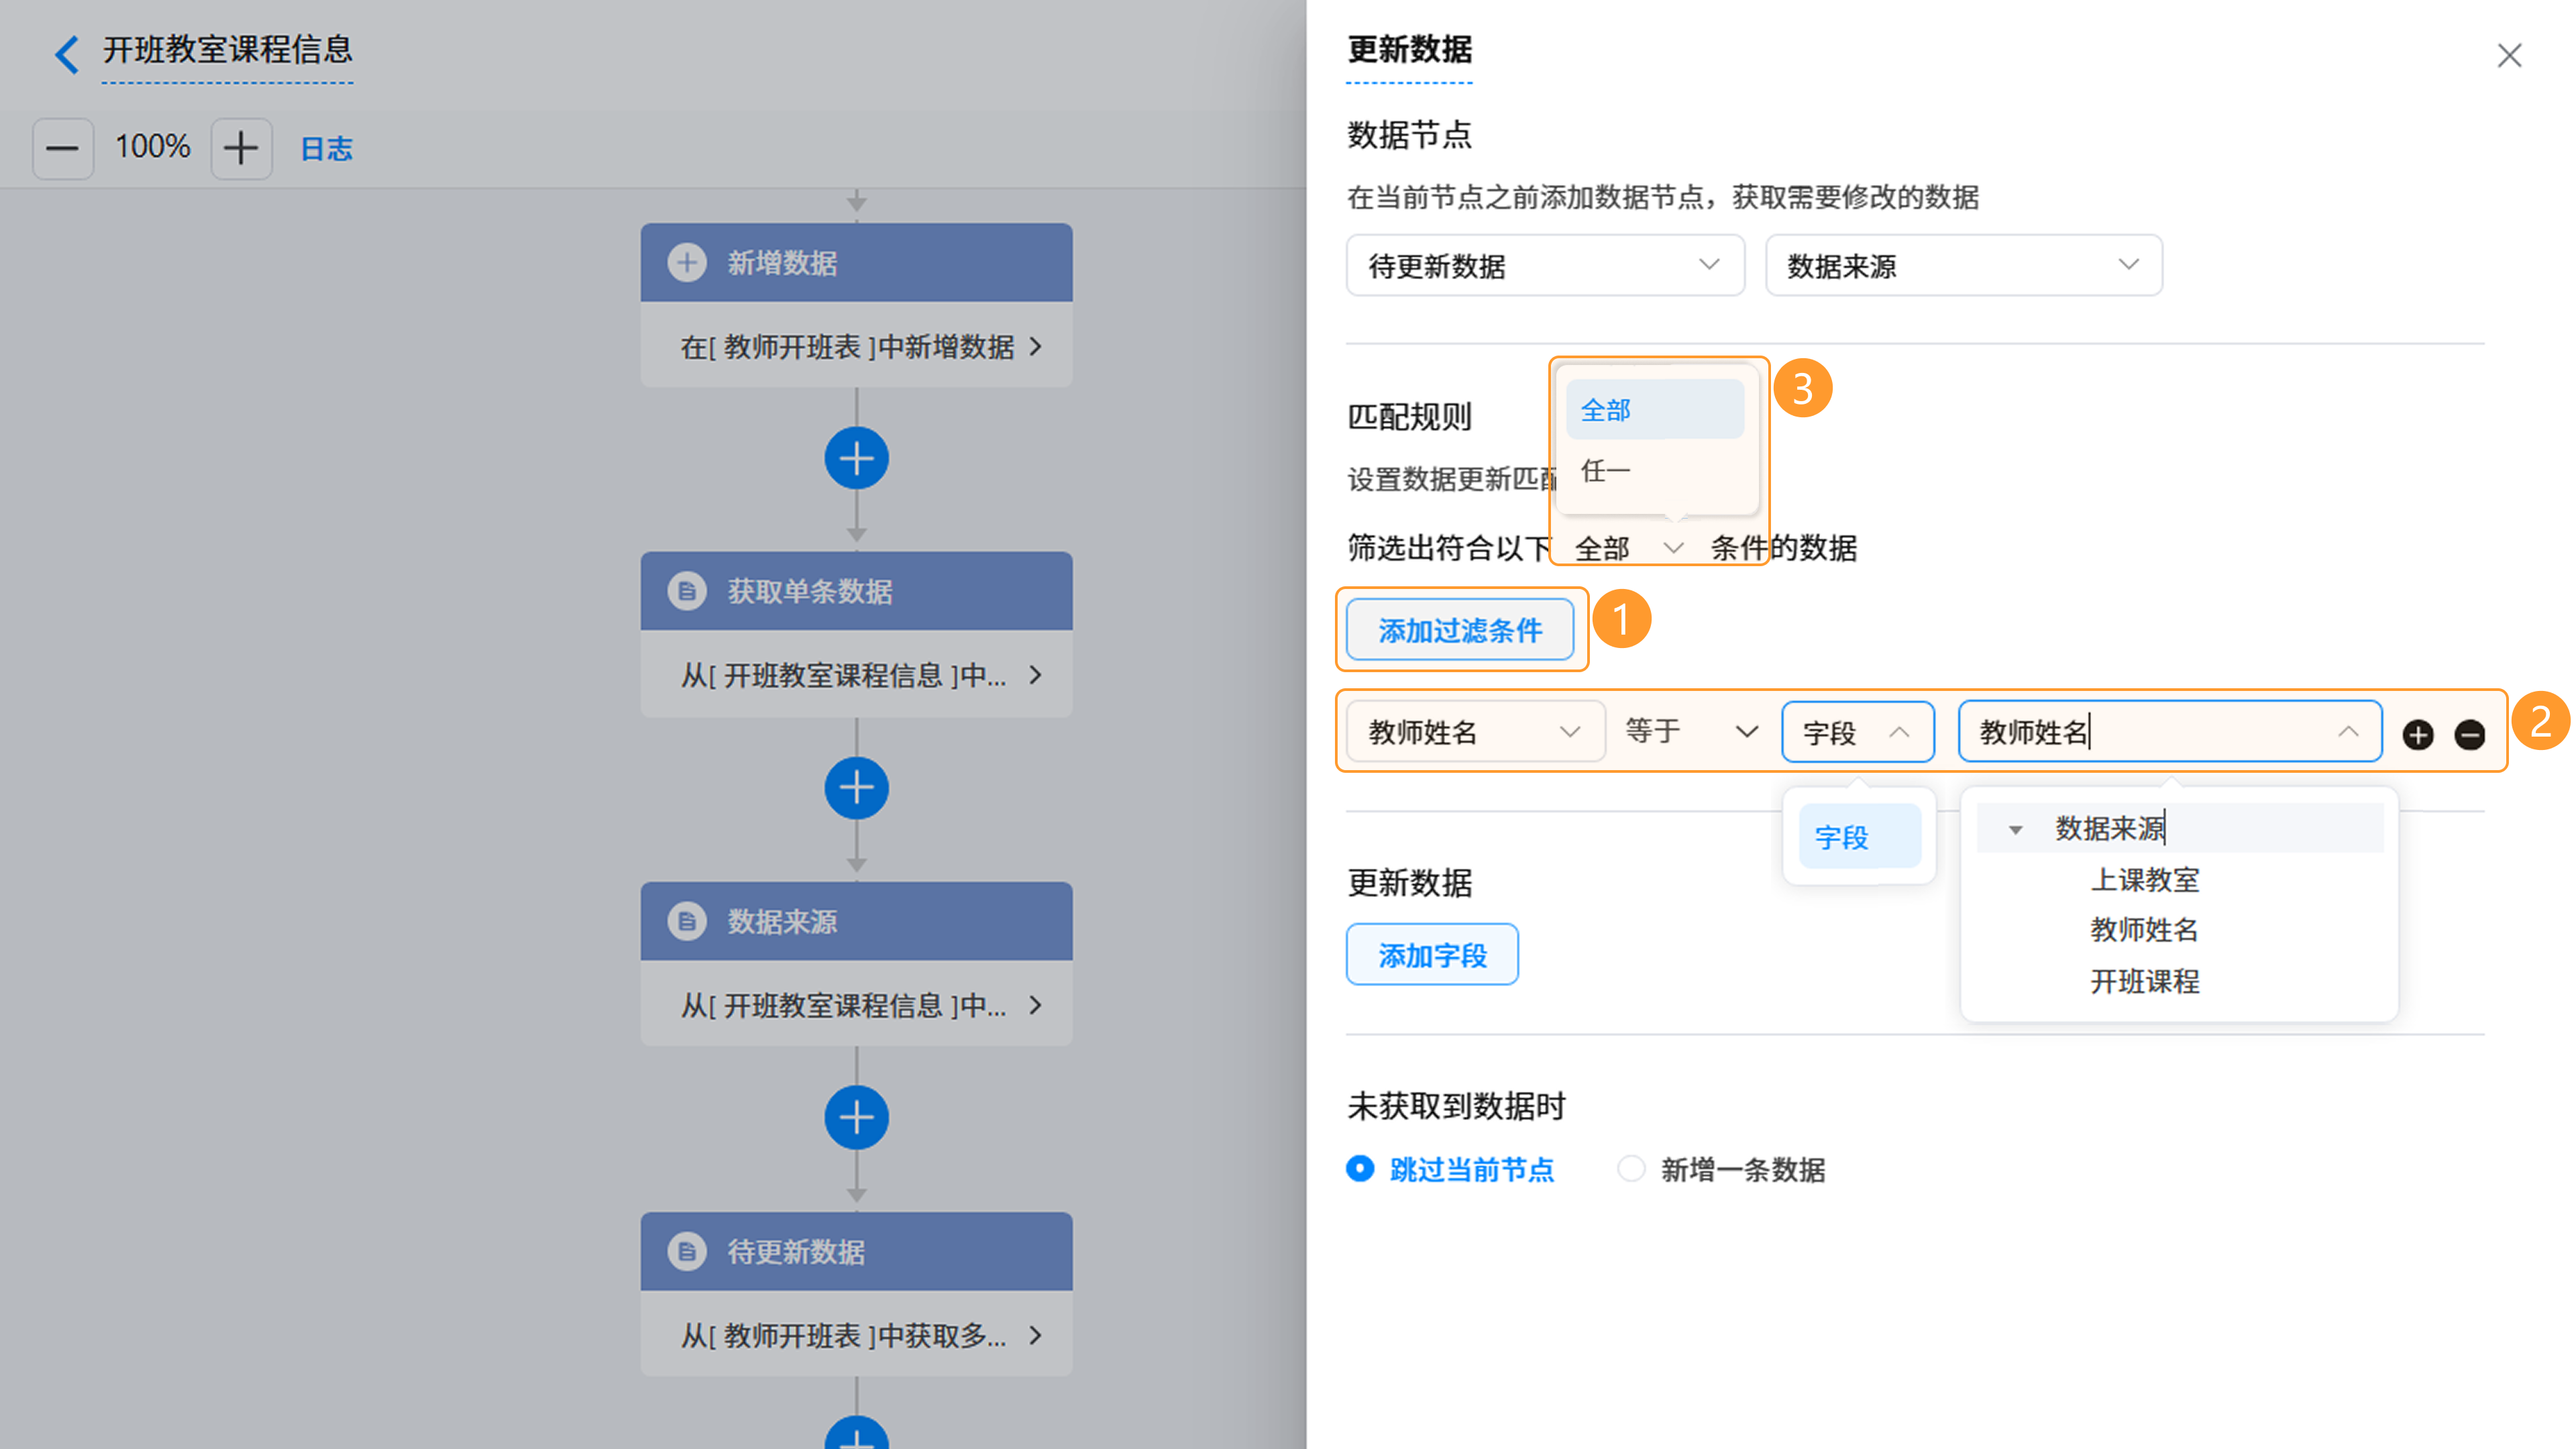Viewport: 2576px width, 1449px height.
Task: Click the 新增数据 node plus icon
Action: click(687, 263)
